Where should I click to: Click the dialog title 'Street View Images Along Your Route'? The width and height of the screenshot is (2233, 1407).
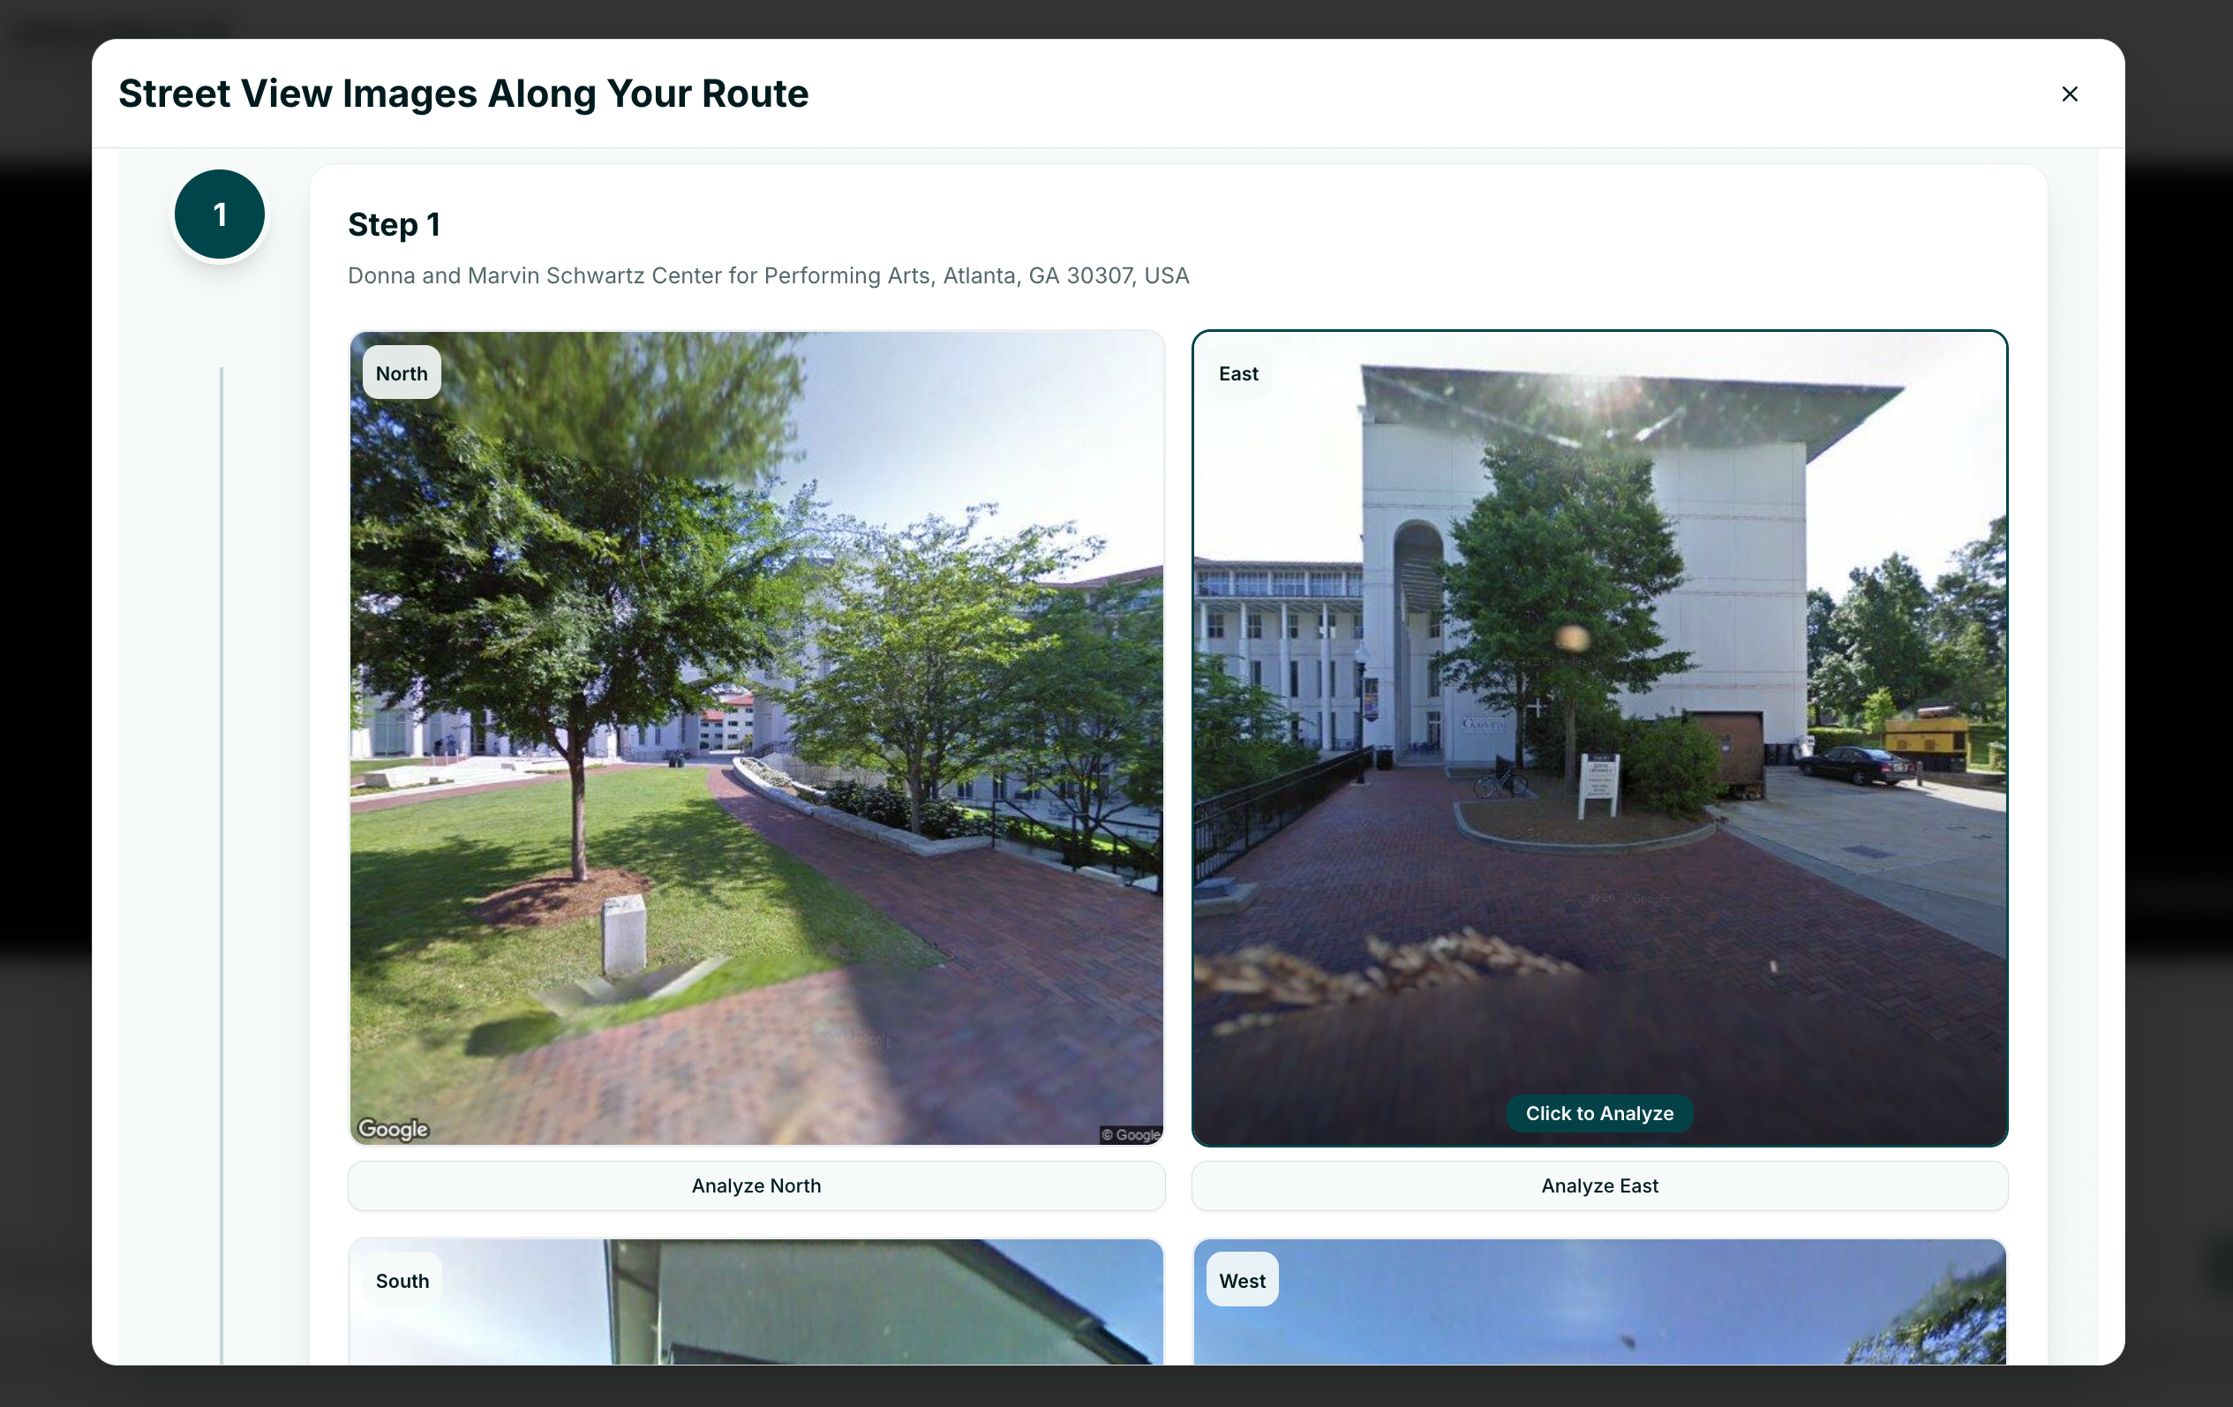coord(463,94)
